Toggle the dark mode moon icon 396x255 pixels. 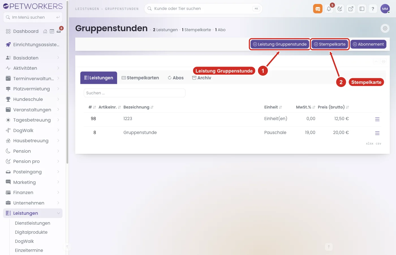pos(340,9)
